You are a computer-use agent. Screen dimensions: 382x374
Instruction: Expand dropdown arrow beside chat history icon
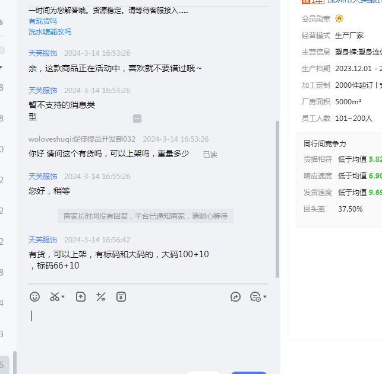coord(265,297)
